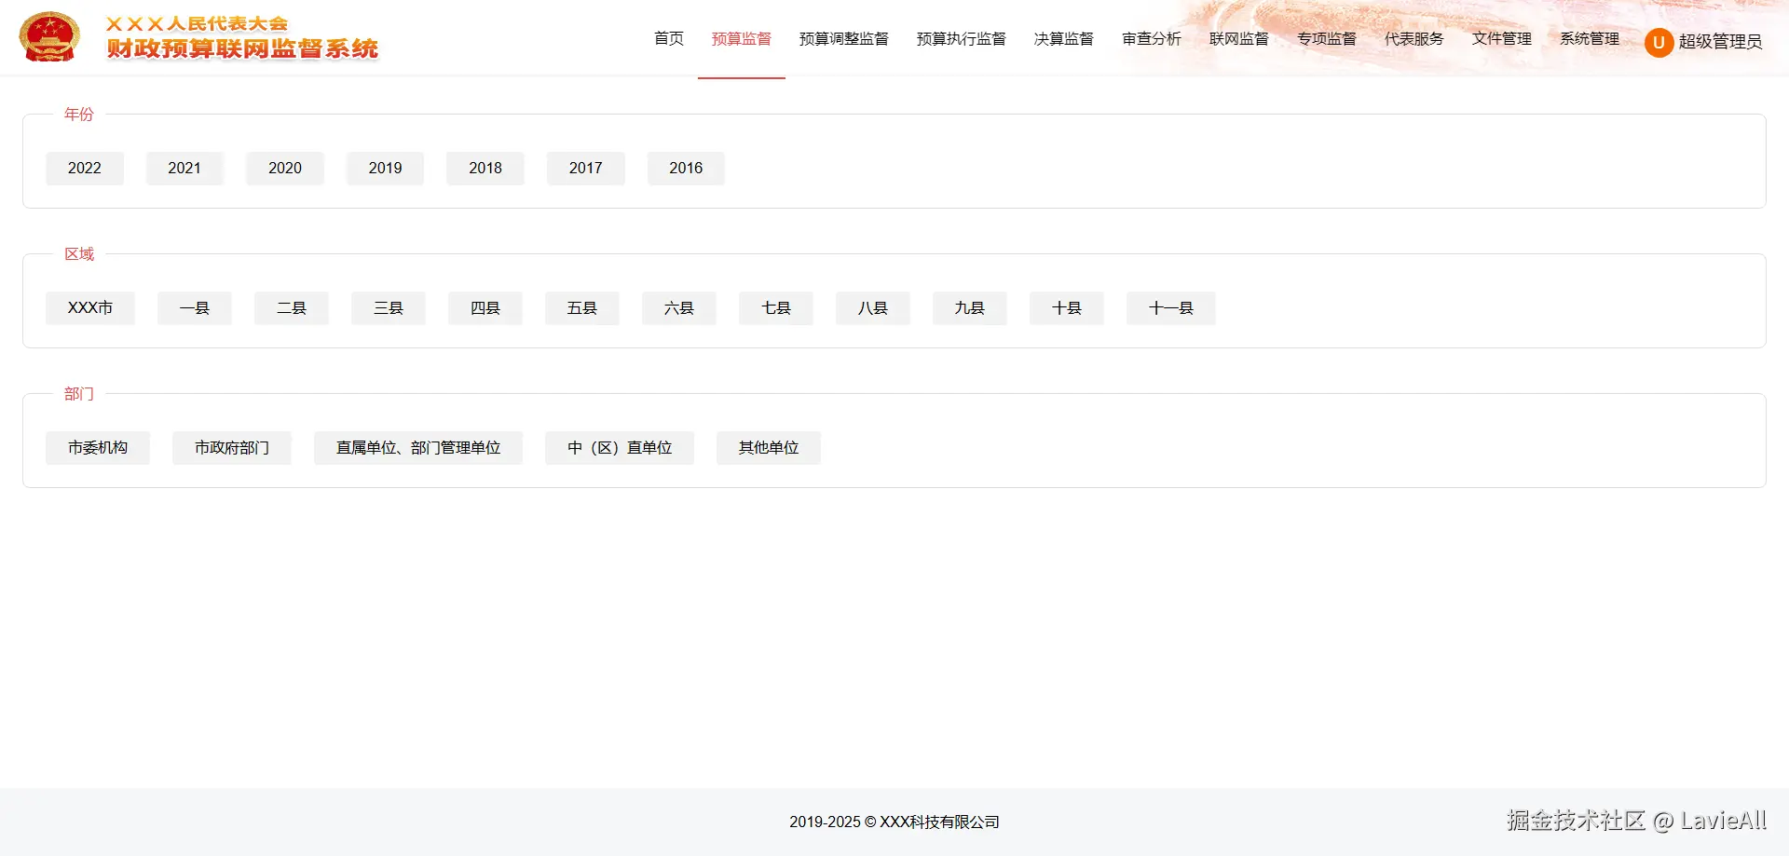The image size is (1789, 856).
Task: Open the 预算执行监督 section
Action: (x=962, y=39)
